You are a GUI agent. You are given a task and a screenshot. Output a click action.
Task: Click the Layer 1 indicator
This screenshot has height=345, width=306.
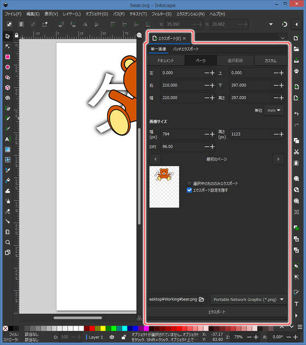(94, 337)
